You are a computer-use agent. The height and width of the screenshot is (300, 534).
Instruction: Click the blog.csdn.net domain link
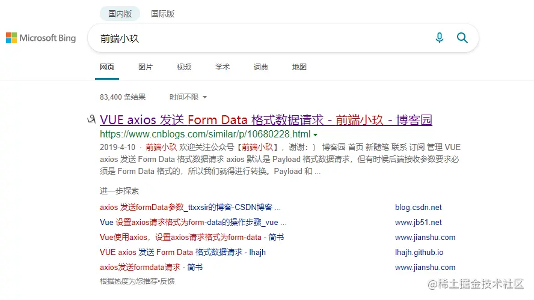(418, 207)
